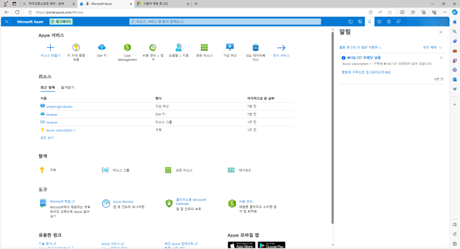Click the plus icon to create a resource
The height and width of the screenshot is (249, 460).
[x=51, y=47]
